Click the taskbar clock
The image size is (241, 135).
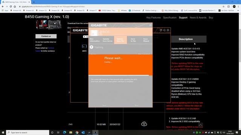point(230,132)
